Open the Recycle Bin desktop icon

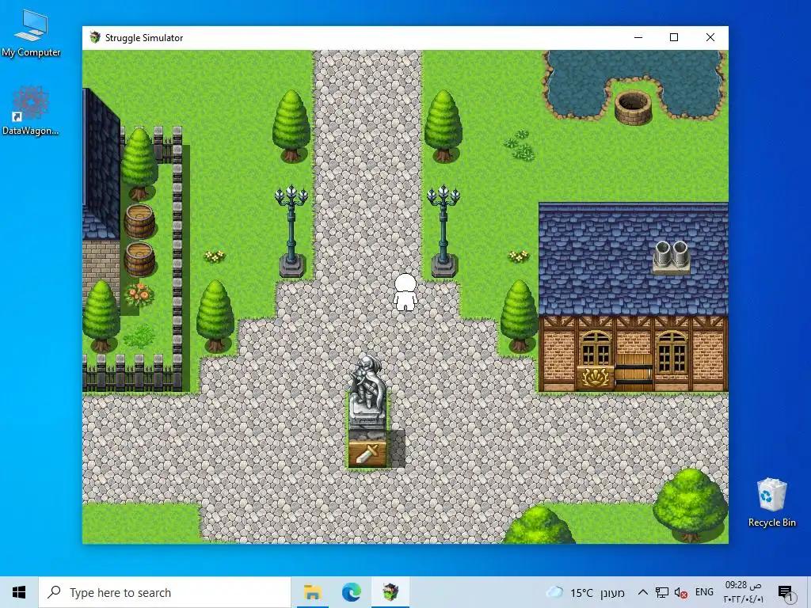click(771, 503)
